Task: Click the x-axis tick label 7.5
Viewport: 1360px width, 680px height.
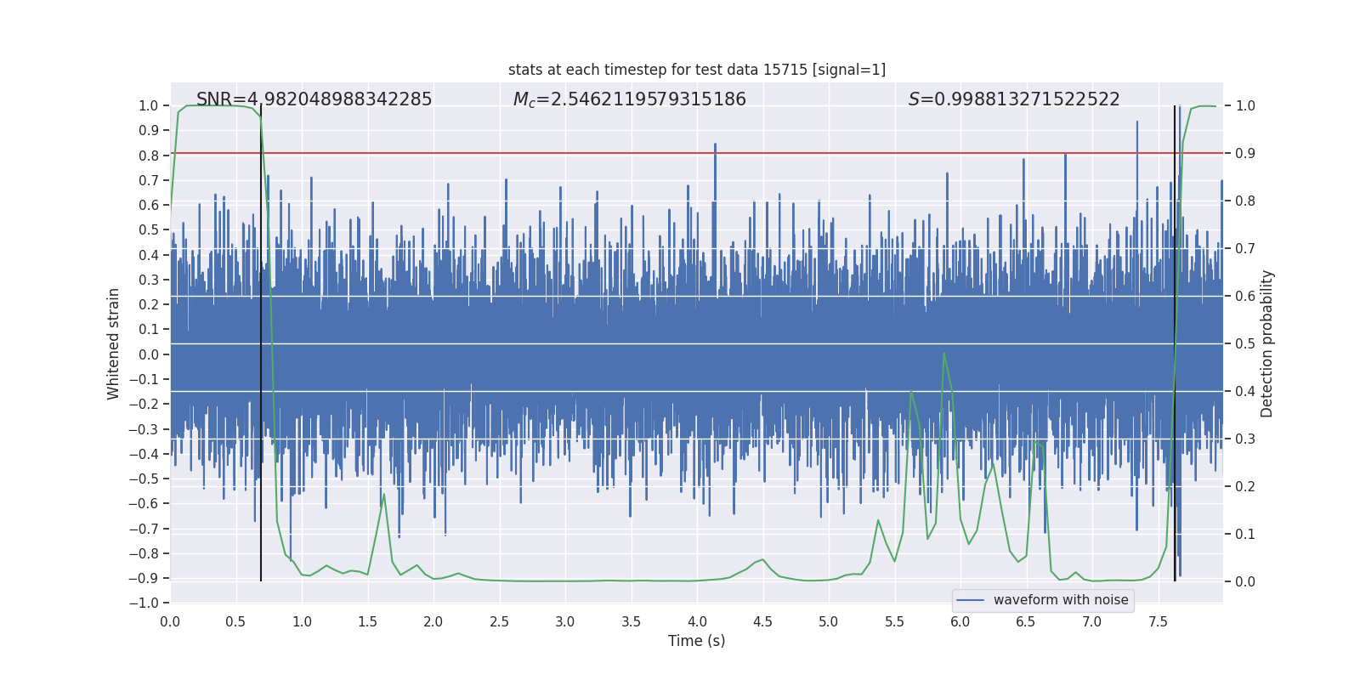Action: click(x=1158, y=621)
